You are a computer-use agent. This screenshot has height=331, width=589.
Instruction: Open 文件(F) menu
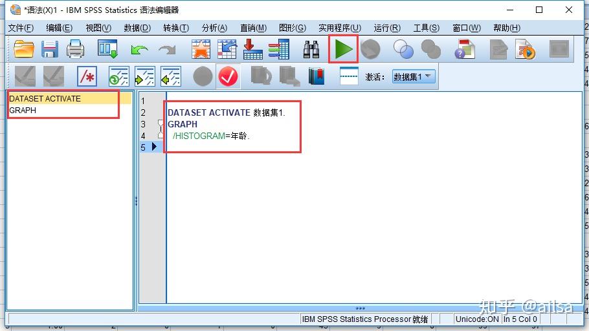tap(21, 28)
